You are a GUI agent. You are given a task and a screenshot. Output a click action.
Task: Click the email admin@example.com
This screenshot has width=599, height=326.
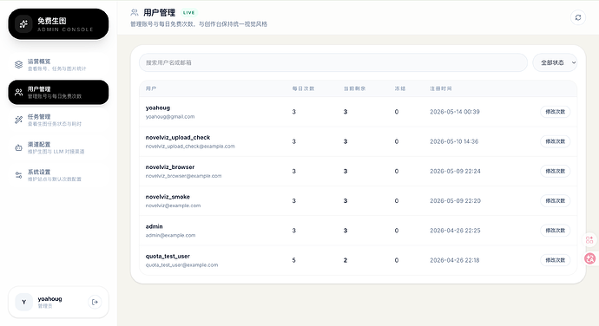pyautogui.click(x=170, y=236)
